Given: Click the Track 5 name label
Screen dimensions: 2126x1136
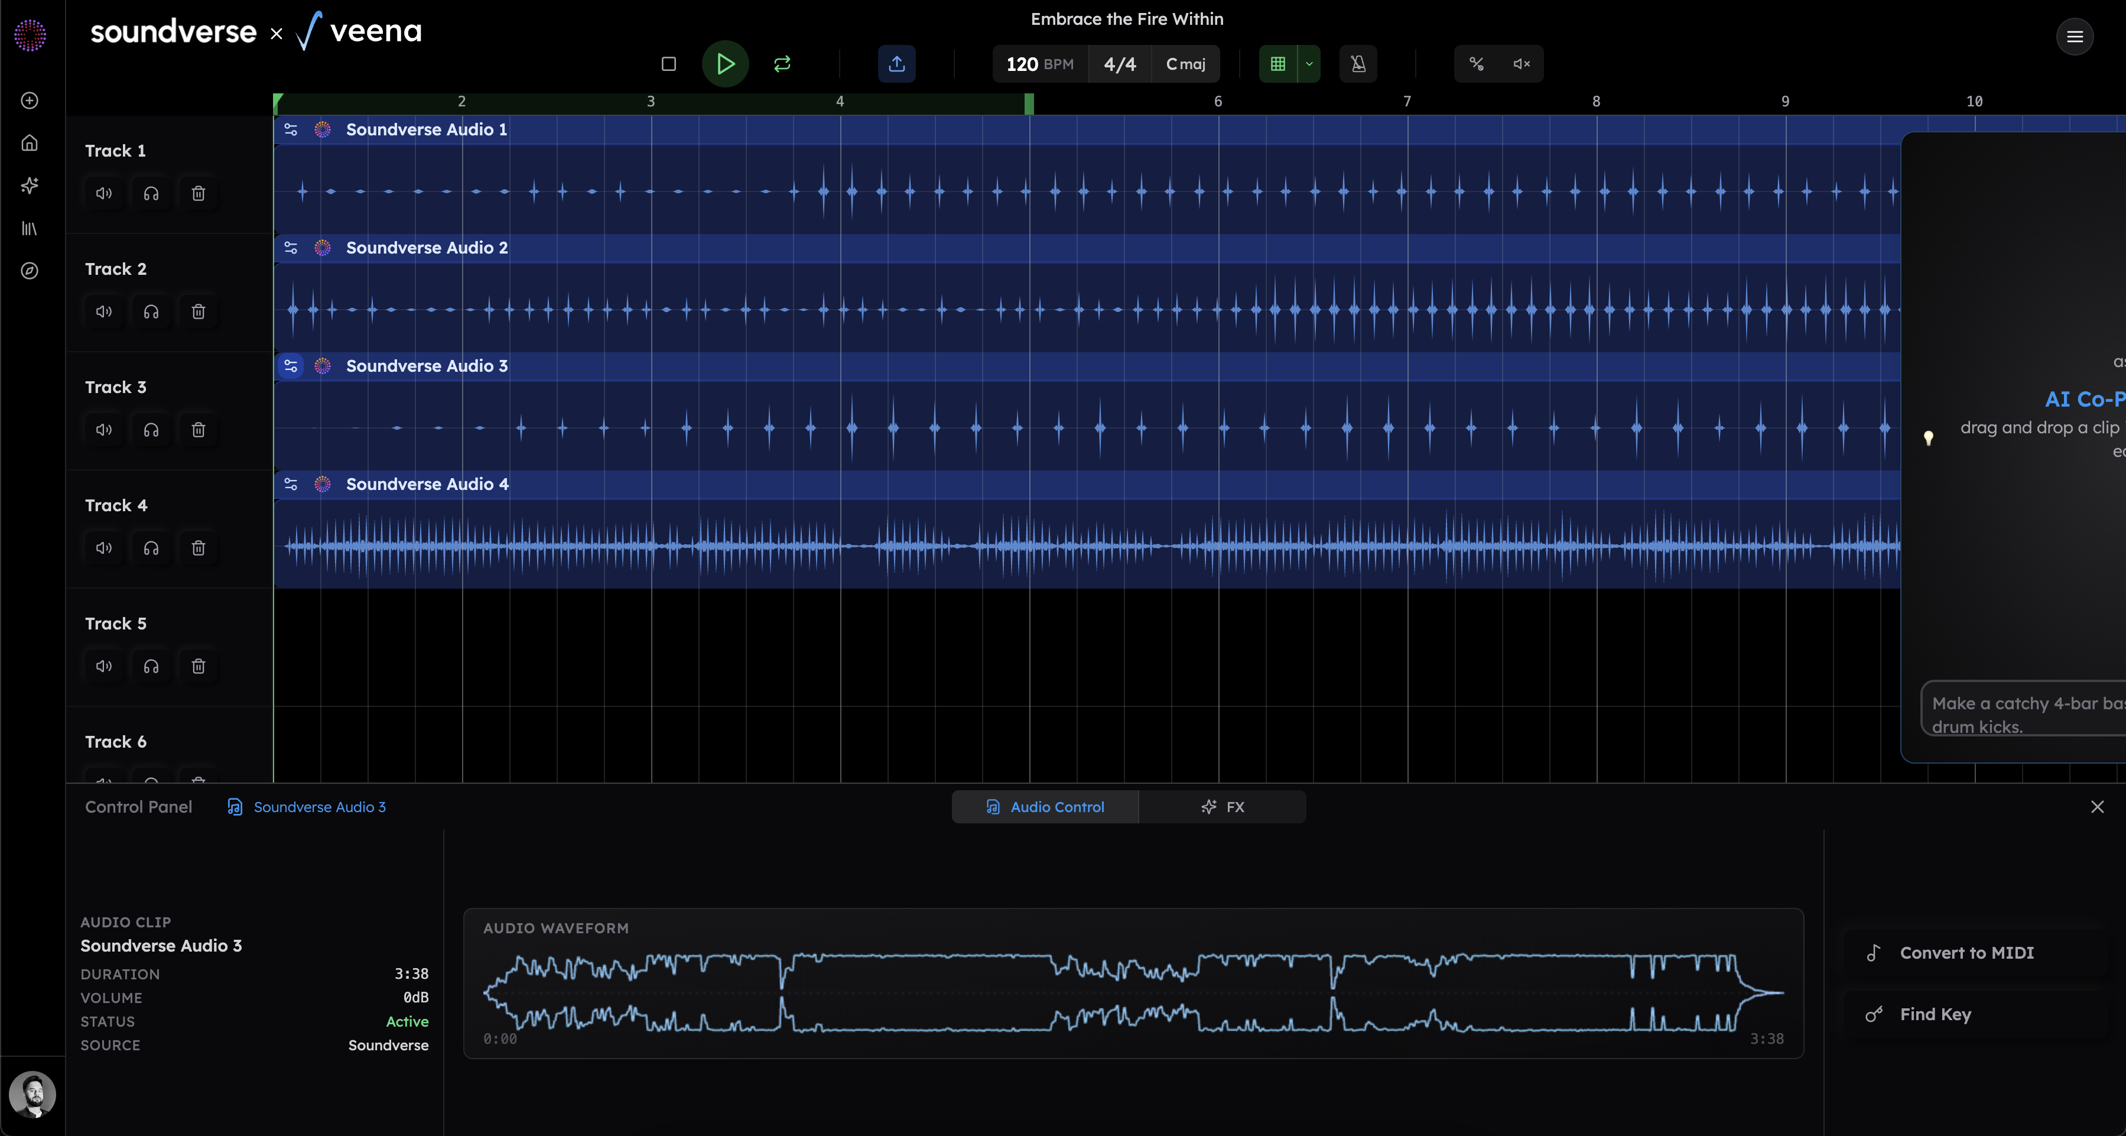Looking at the screenshot, I should click(116, 624).
